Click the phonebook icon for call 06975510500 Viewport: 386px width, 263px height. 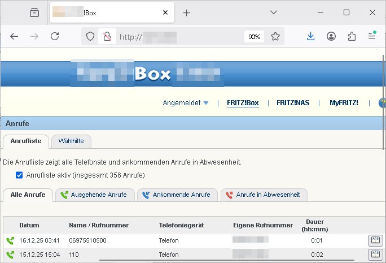click(x=375, y=240)
